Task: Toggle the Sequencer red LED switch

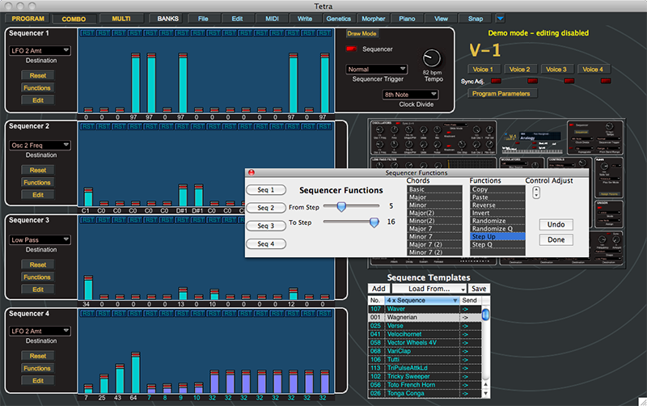Action: point(351,49)
